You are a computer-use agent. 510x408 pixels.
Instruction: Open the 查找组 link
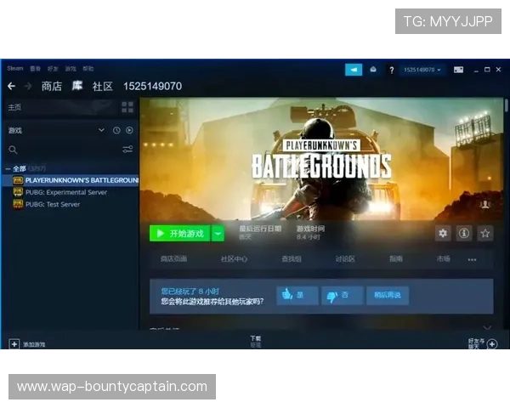pyautogui.click(x=292, y=259)
